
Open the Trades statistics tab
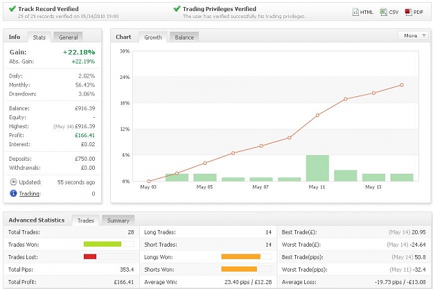[86, 220]
